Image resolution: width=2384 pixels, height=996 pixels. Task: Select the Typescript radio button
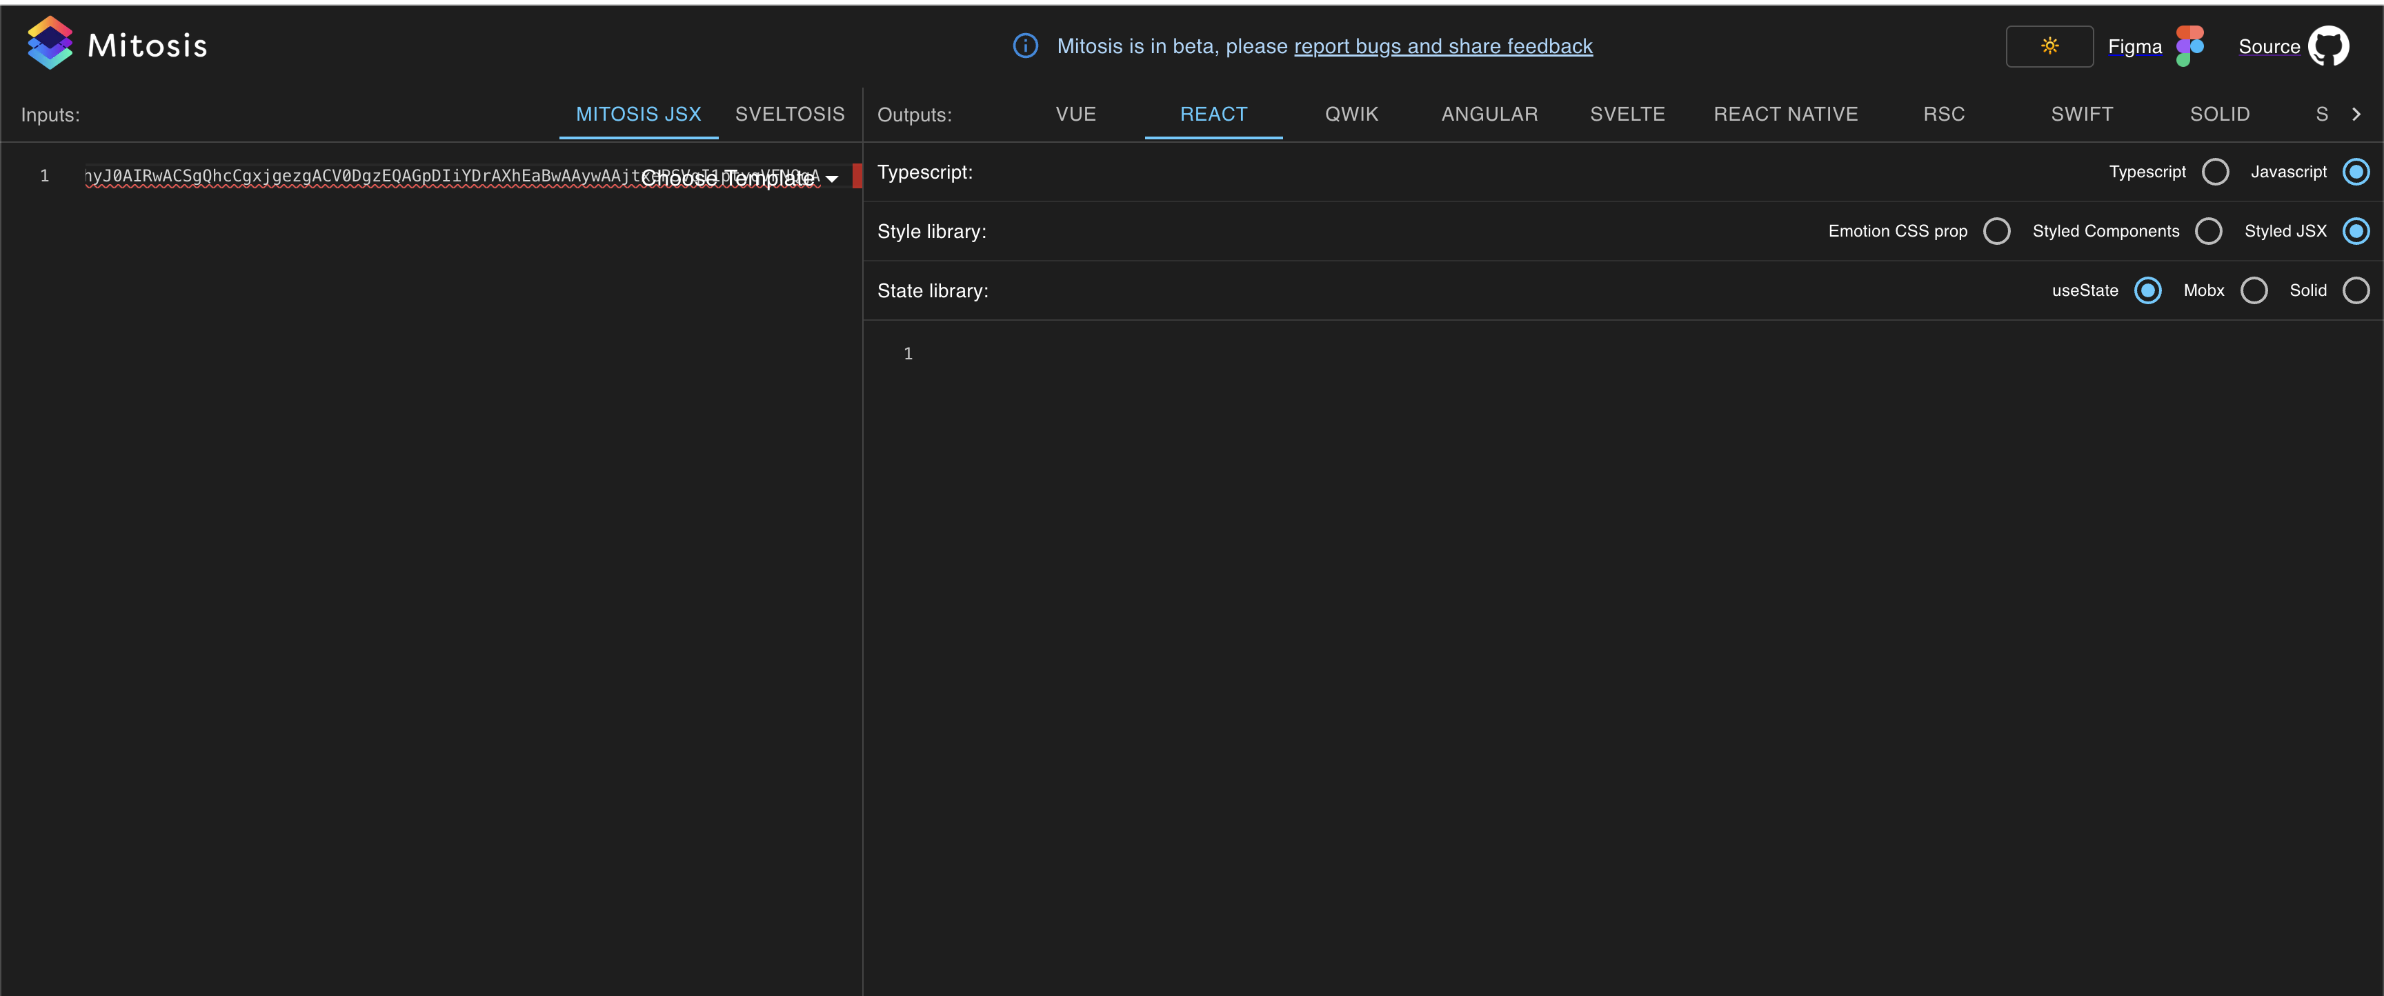point(2216,171)
